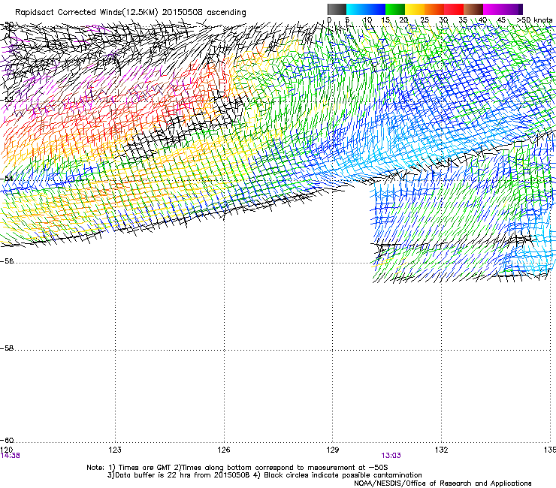Click the 'Note: 1) Times are GMT' footnote line
Viewport: 556px width, 488px height.
[237, 468]
